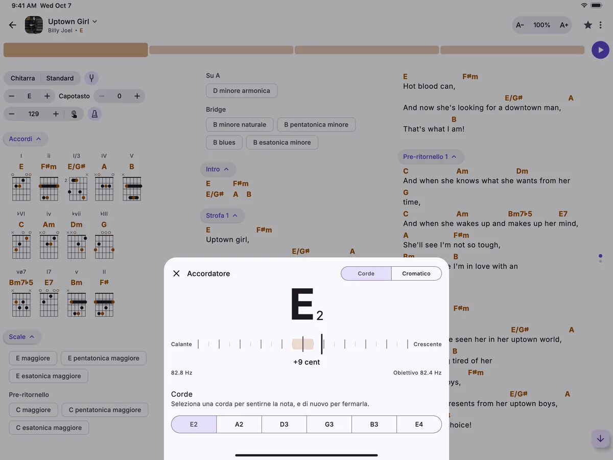
Task: Select E esatonica maggiore scale
Action: (x=49, y=376)
